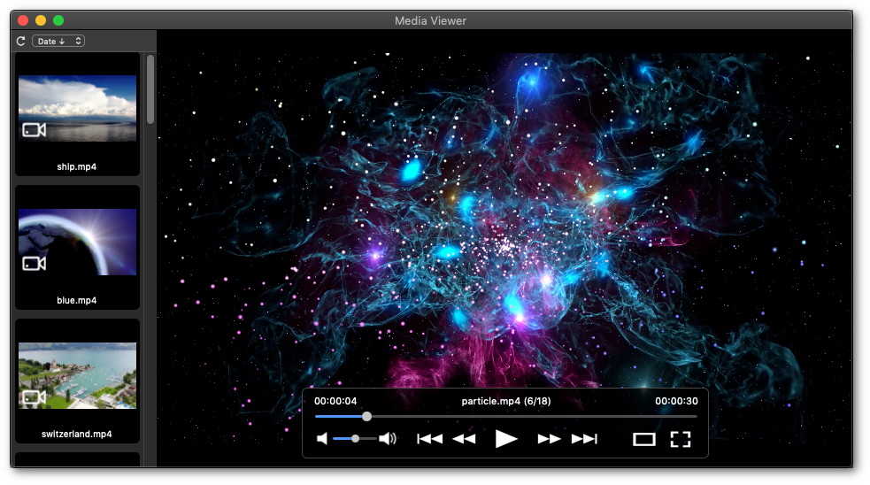Click the video camera icon on switzerland.mp4

34,397
